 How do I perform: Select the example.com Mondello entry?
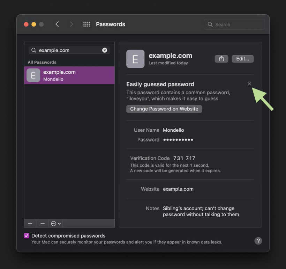[x=69, y=75]
